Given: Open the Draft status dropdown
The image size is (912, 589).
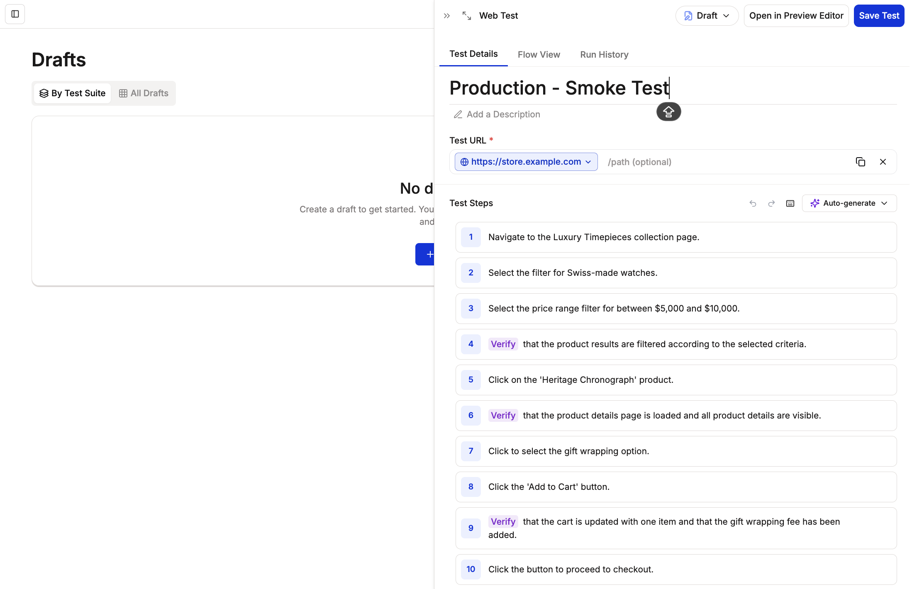Looking at the screenshot, I should coord(707,16).
